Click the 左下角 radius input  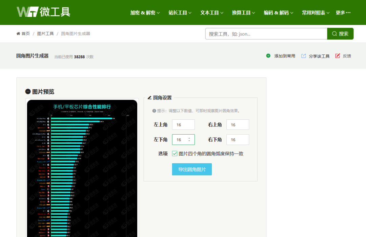click(183, 139)
